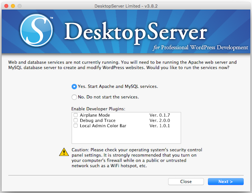Click the "DesktopServer Limited - v3.8.2" title bar
This screenshot has width=252, height=193.
(126, 5)
